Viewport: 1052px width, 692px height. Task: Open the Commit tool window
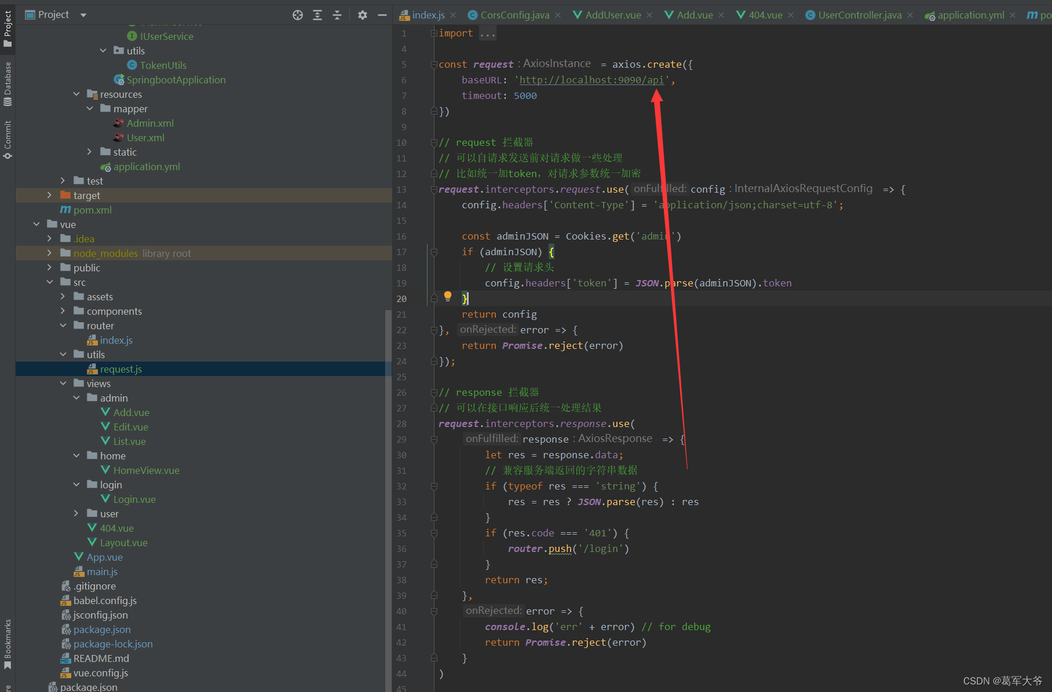tap(8, 139)
